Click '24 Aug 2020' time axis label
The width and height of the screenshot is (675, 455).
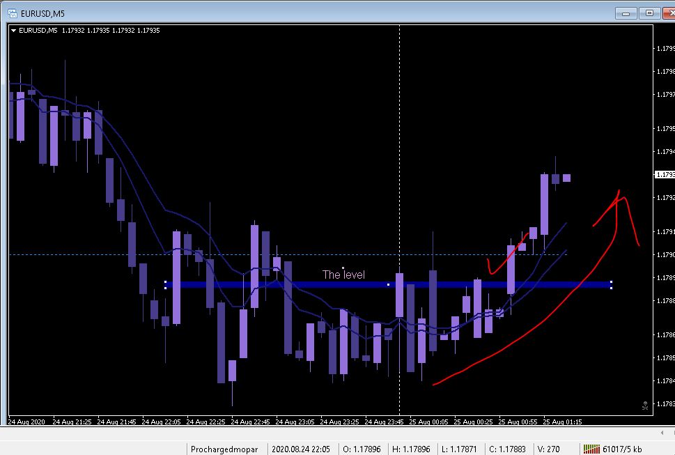pyautogui.click(x=26, y=422)
